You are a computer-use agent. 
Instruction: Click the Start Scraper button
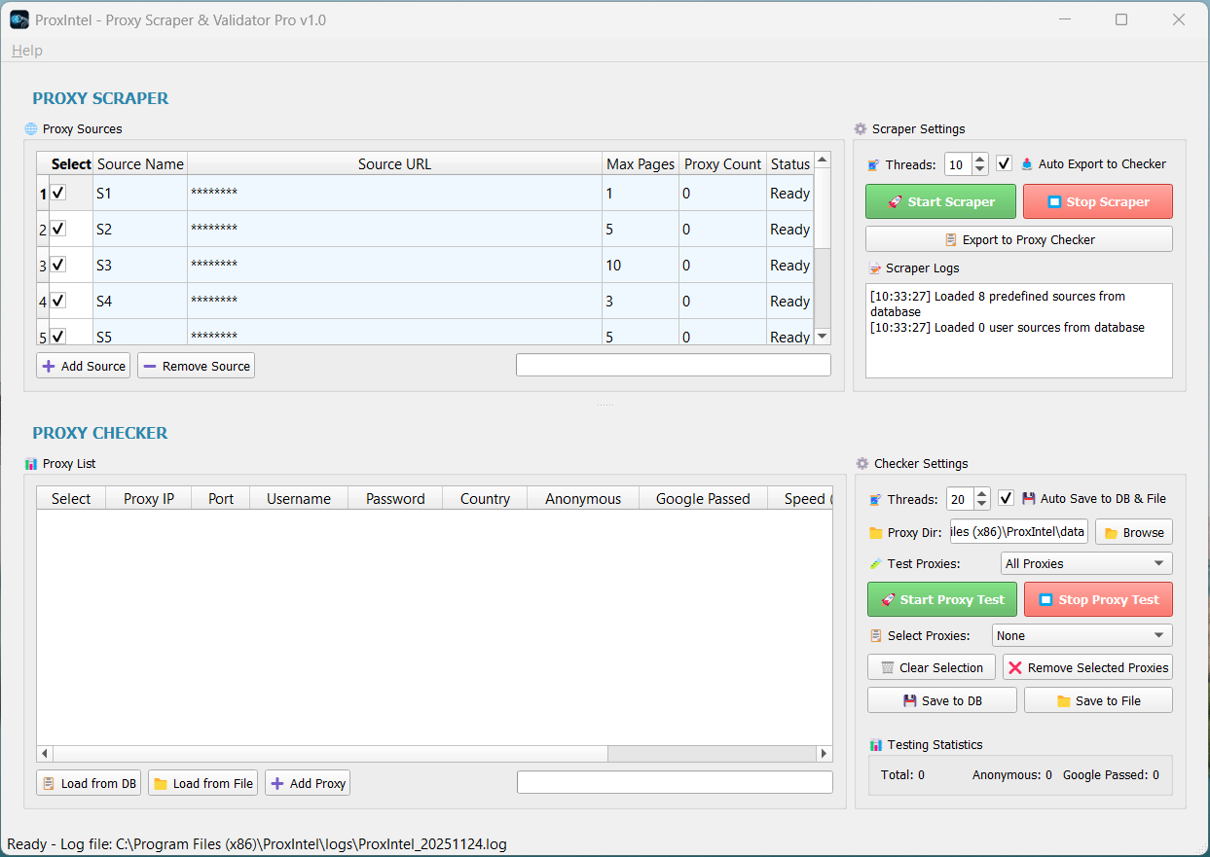pyautogui.click(x=940, y=201)
